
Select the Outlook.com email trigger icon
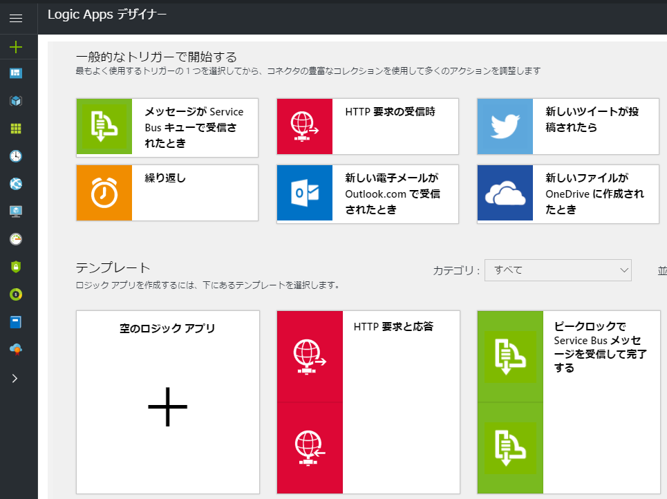click(305, 193)
